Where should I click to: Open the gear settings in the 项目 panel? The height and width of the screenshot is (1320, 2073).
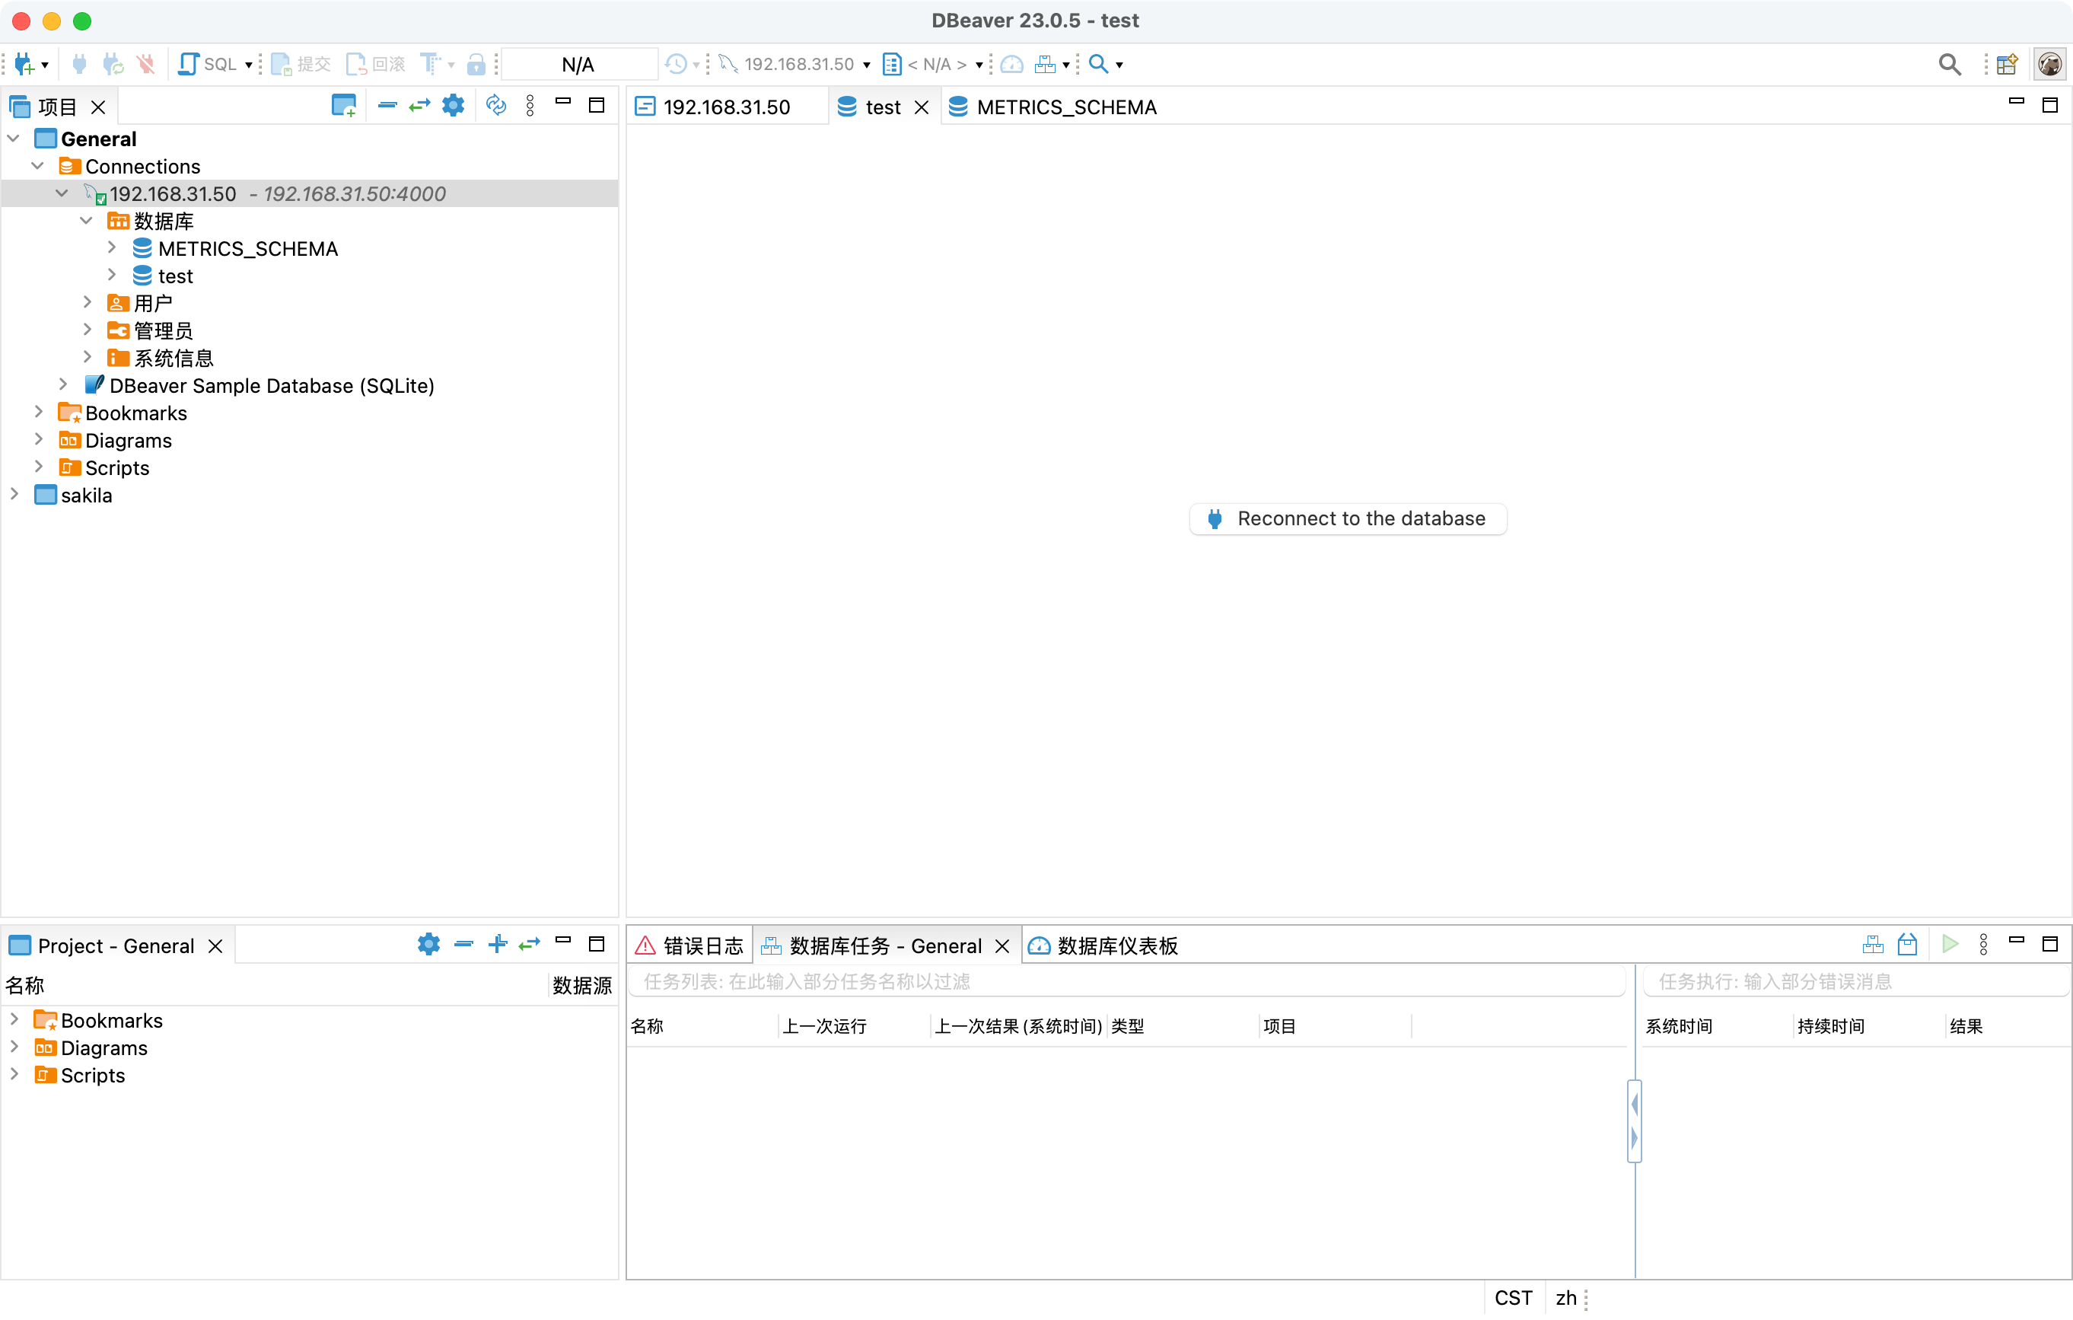453,105
